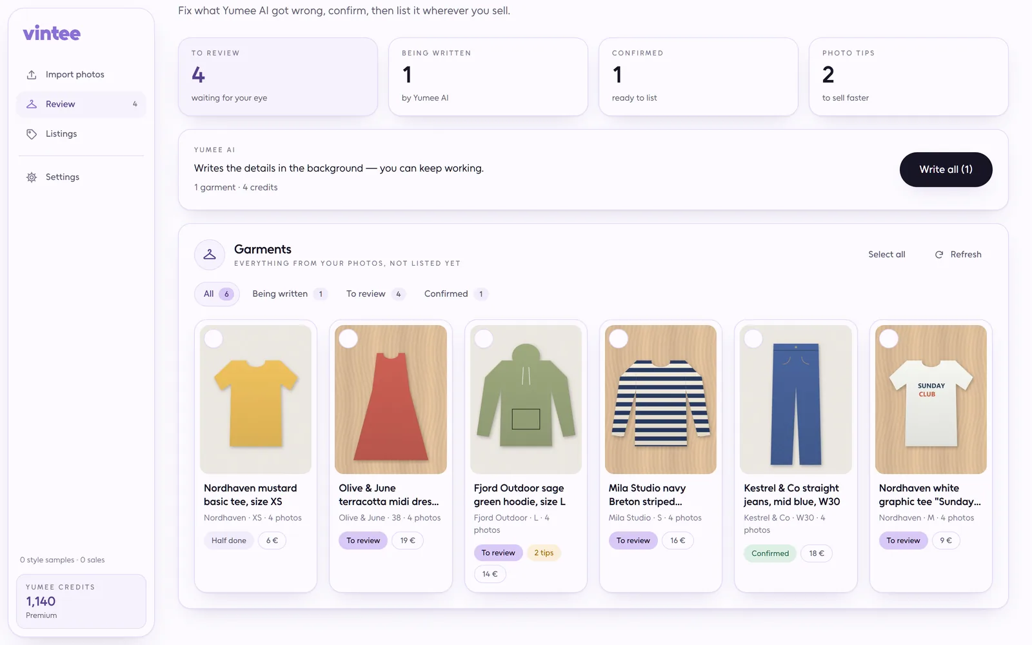The width and height of the screenshot is (1032, 645).
Task: Click the Confirmed 1 stat card
Action: 699,77
